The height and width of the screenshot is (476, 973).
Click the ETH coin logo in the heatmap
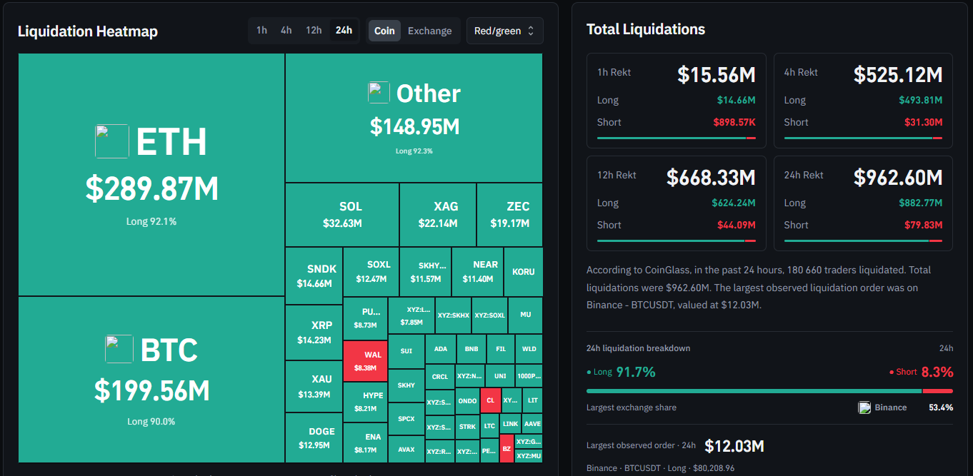(x=112, y=141)
